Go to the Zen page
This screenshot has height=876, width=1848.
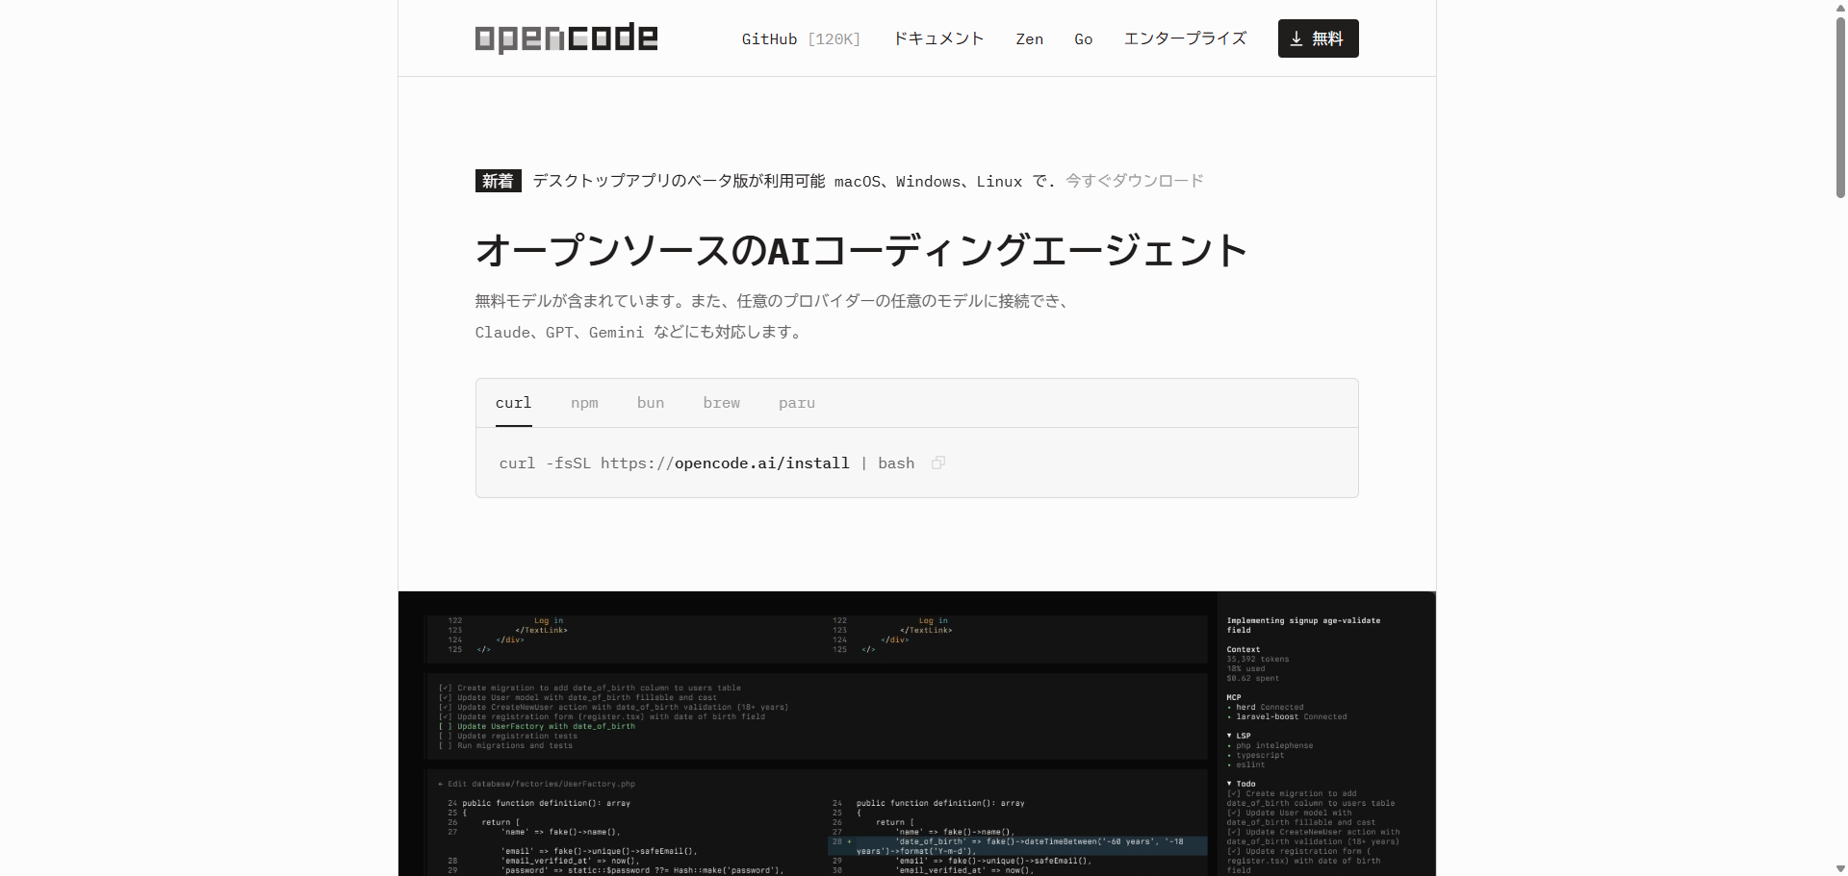[x=1029, y=38]
